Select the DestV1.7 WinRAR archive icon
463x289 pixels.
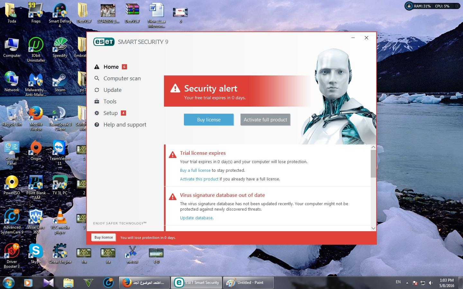pyautogui.click(x=132, y=13)
